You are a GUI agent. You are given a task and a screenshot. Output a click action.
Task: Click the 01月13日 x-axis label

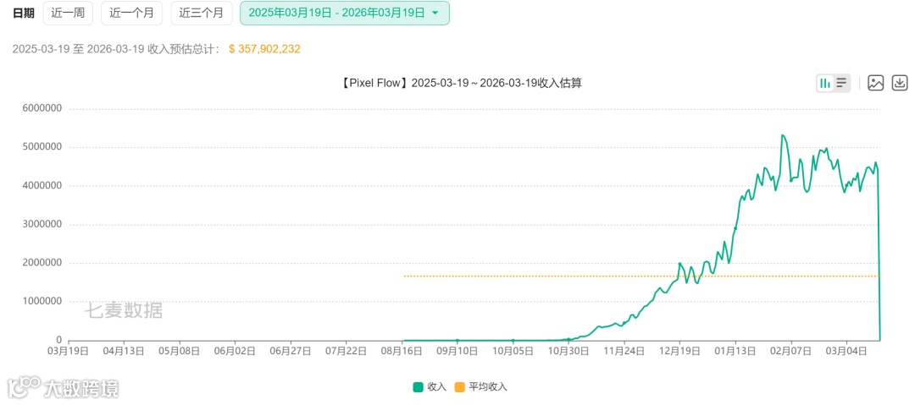pyautogui.click(x=735, y=352)
